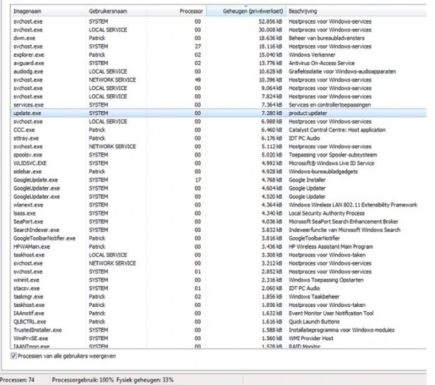The image size is (435, 385).
Task: Click the 52.856 kB memory value
Action: (x=270, y=21)
